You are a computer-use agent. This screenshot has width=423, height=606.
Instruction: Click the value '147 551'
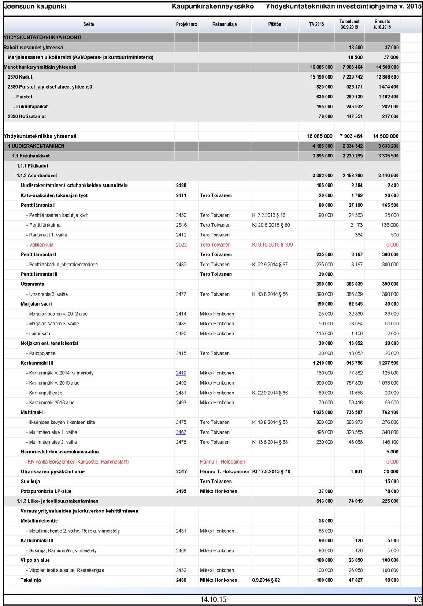(354, 116)
